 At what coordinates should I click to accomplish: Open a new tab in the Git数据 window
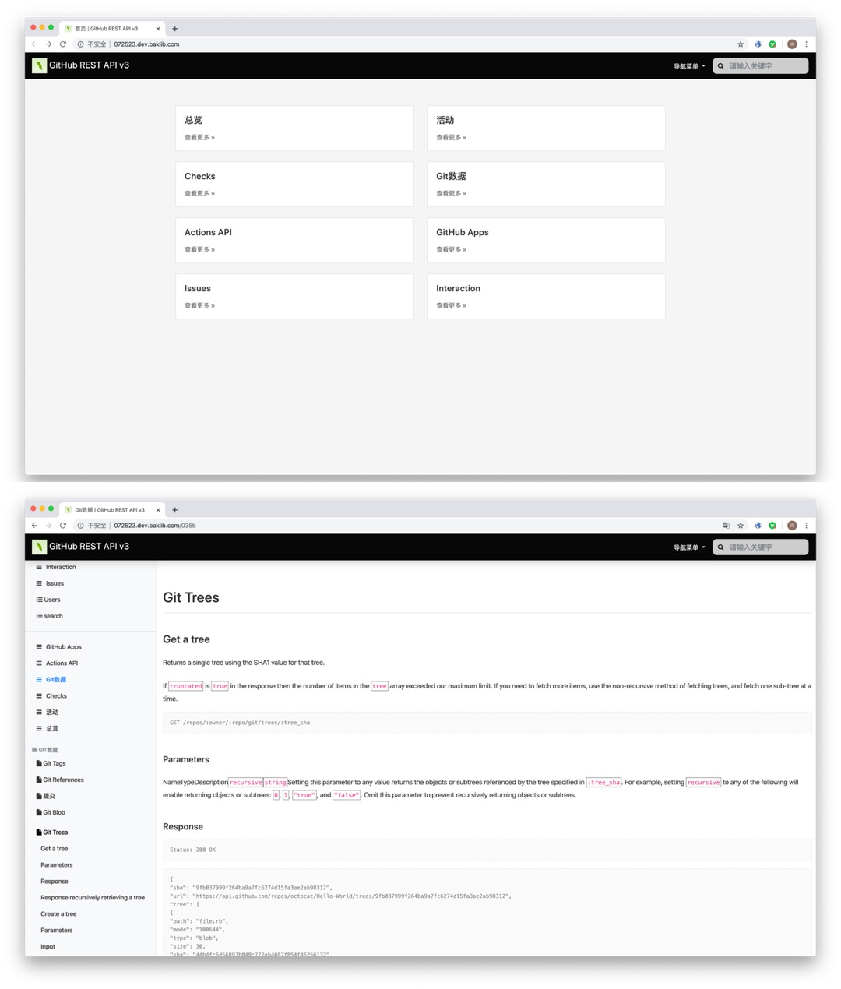coord(174,510)
